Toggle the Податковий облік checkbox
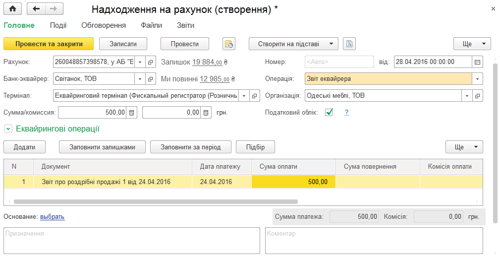 click(329, 112)
